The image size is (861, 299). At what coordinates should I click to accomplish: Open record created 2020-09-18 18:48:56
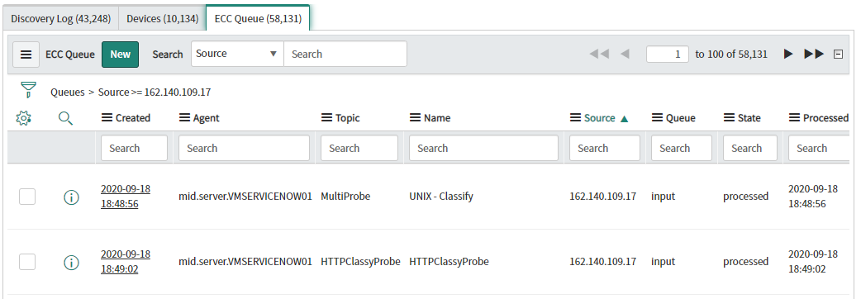(x=126, y=197)
